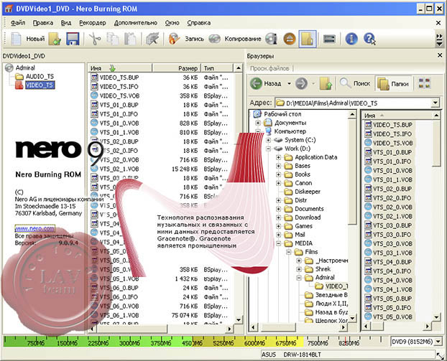Toggle the file browser folder icon
Viewport: 447px width, 361px height.
(308, 39)
